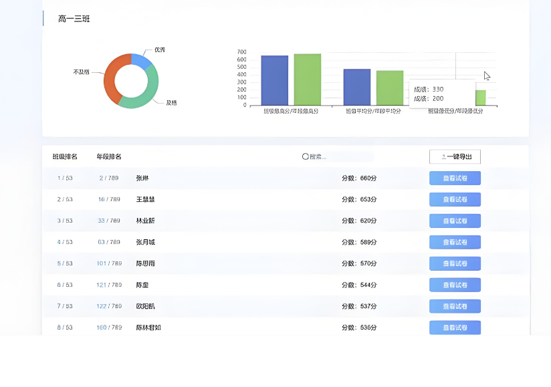
Task: Click grade rank 16 / 789
Action: coord(109,199)
